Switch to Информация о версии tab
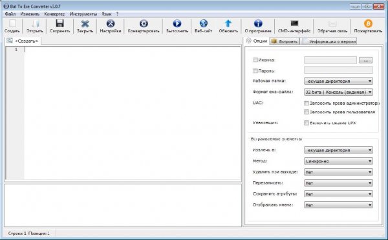The height and width of the screenshot is (240, 388). 329,41
